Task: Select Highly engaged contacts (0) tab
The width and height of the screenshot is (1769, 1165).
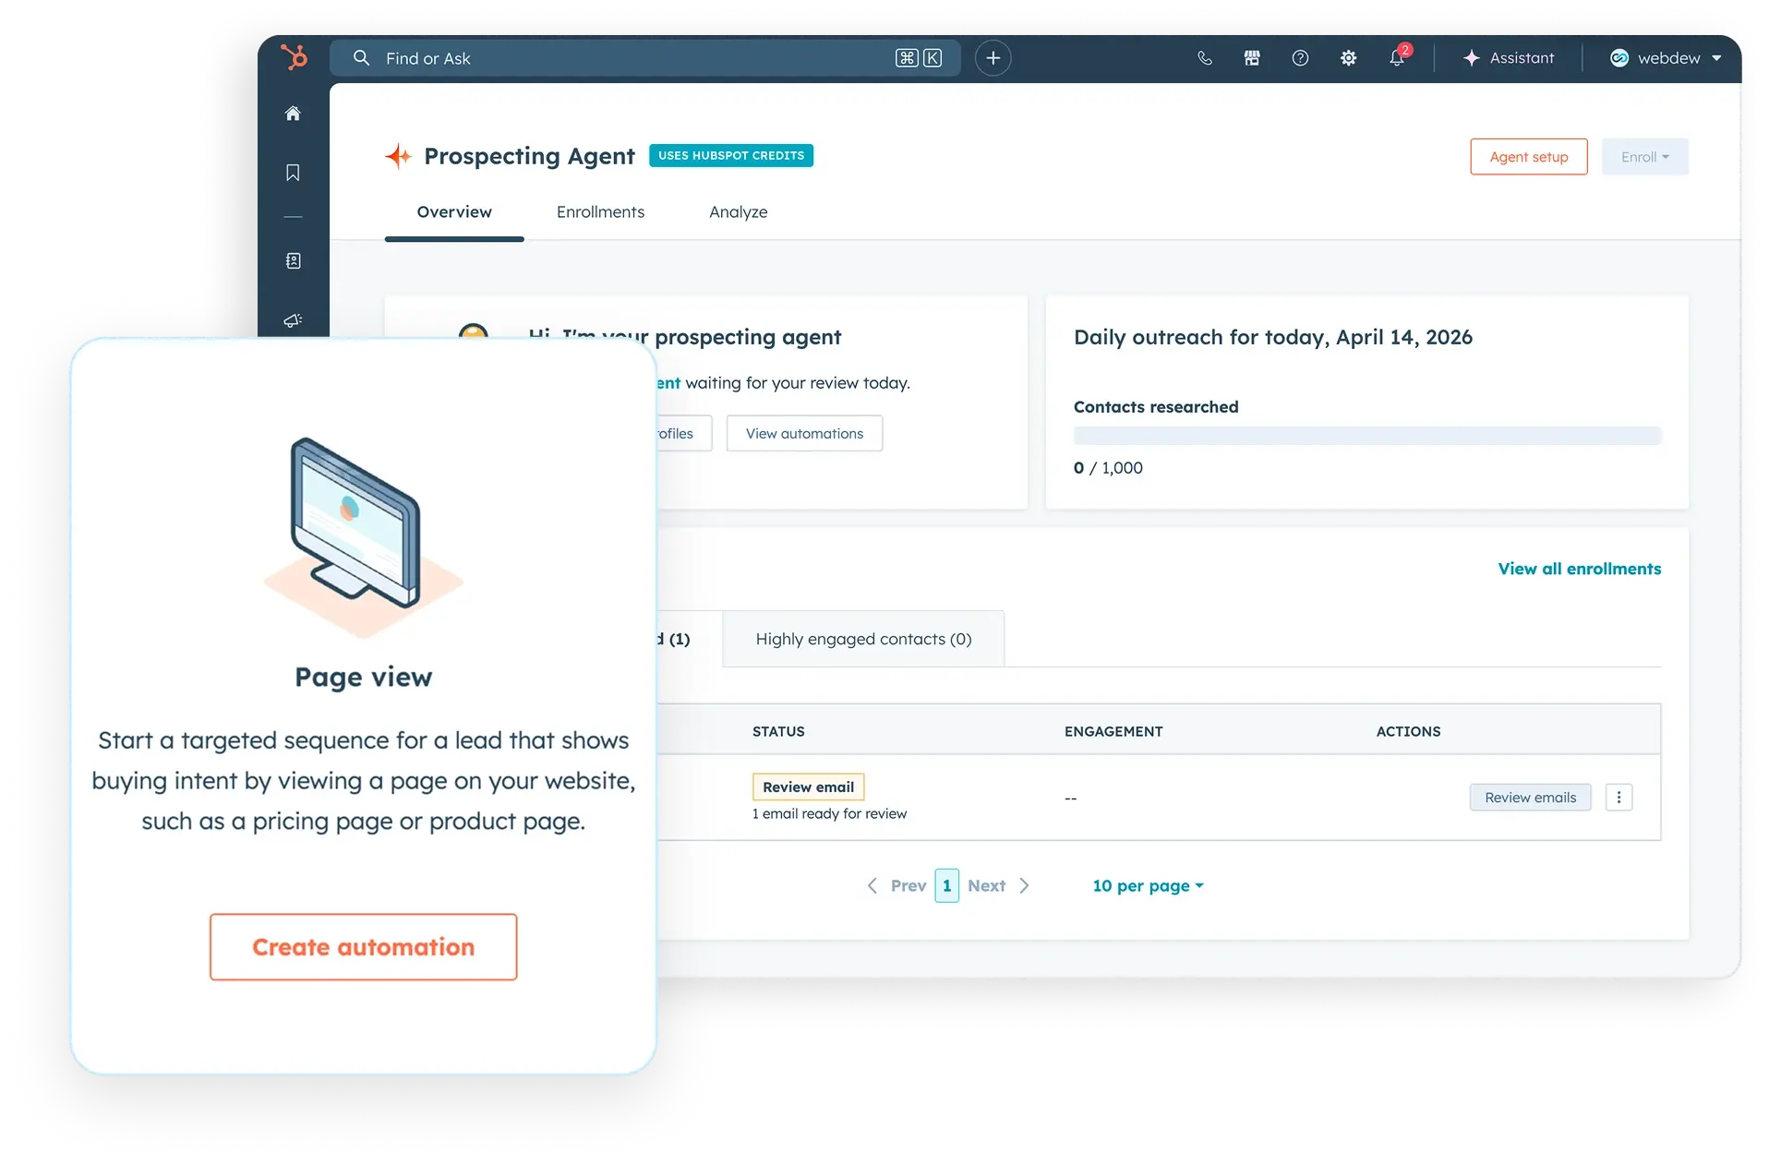Action: click(x=863, y=639)
